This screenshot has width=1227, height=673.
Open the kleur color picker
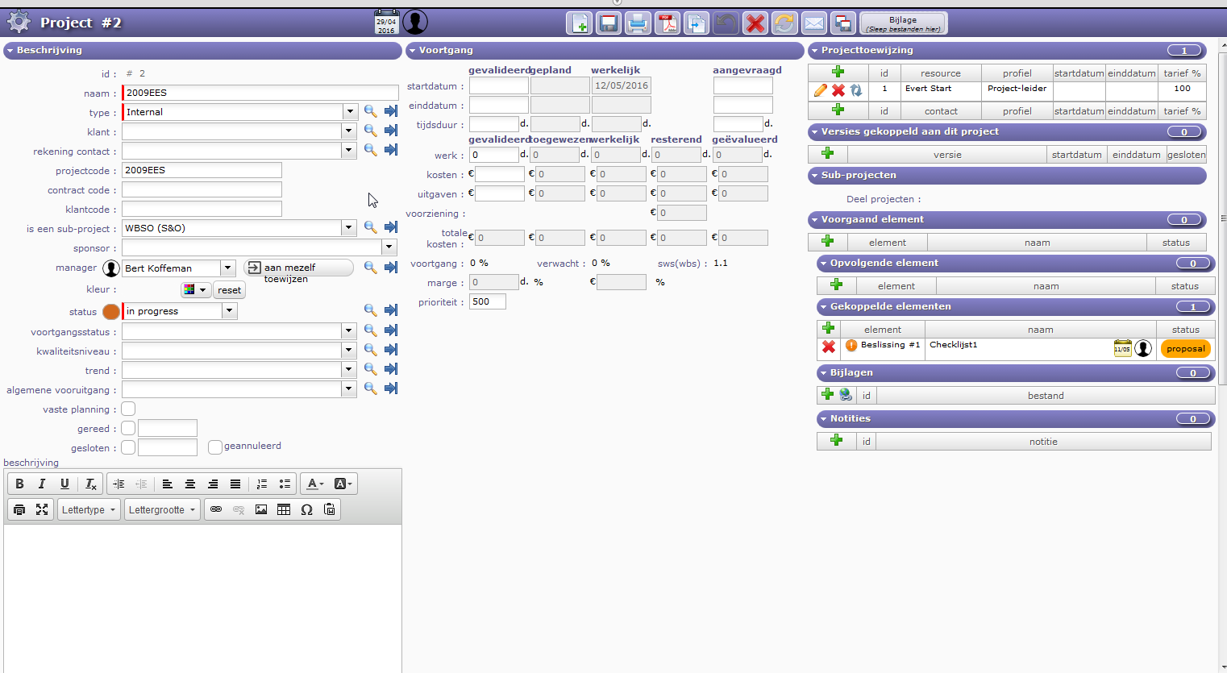[195, 290]
